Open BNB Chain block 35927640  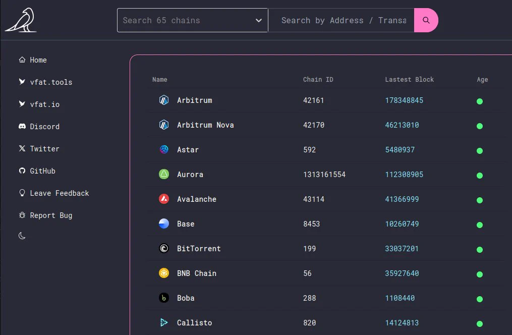coord(402,273)
